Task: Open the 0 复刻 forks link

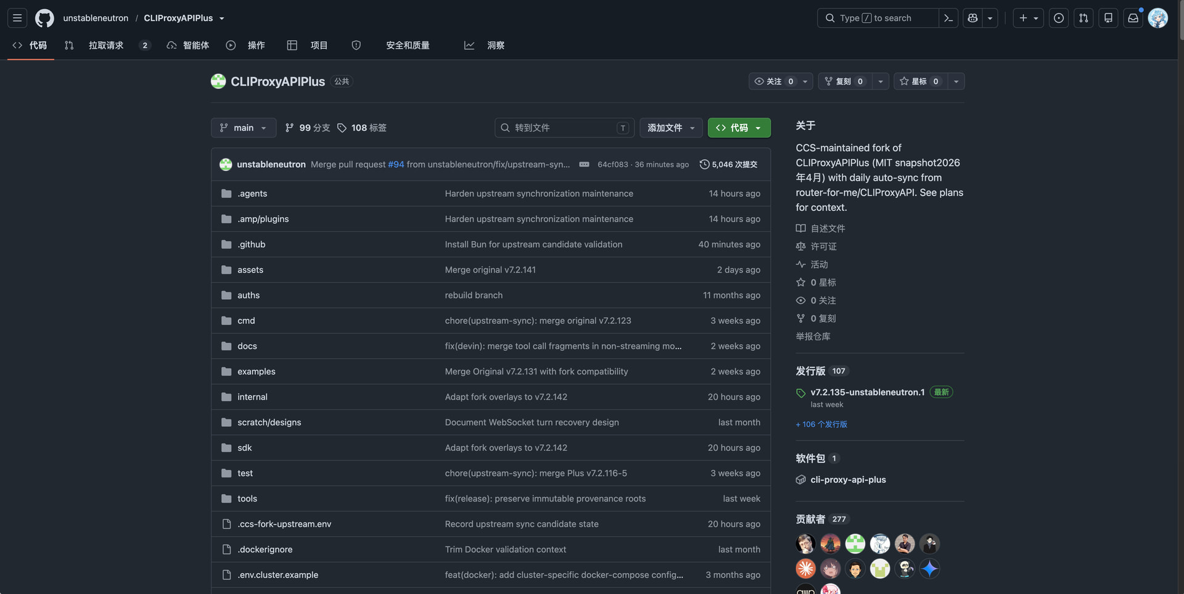Action: 816,318
